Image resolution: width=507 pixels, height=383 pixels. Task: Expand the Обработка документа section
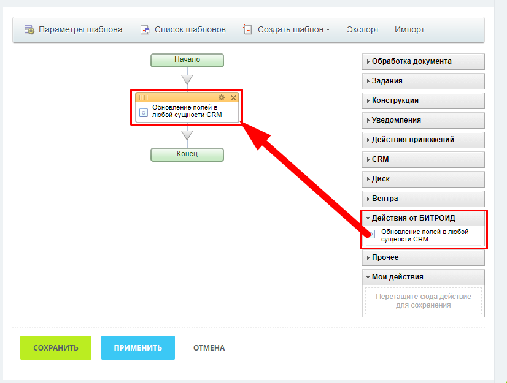click(x=424, y=61)
